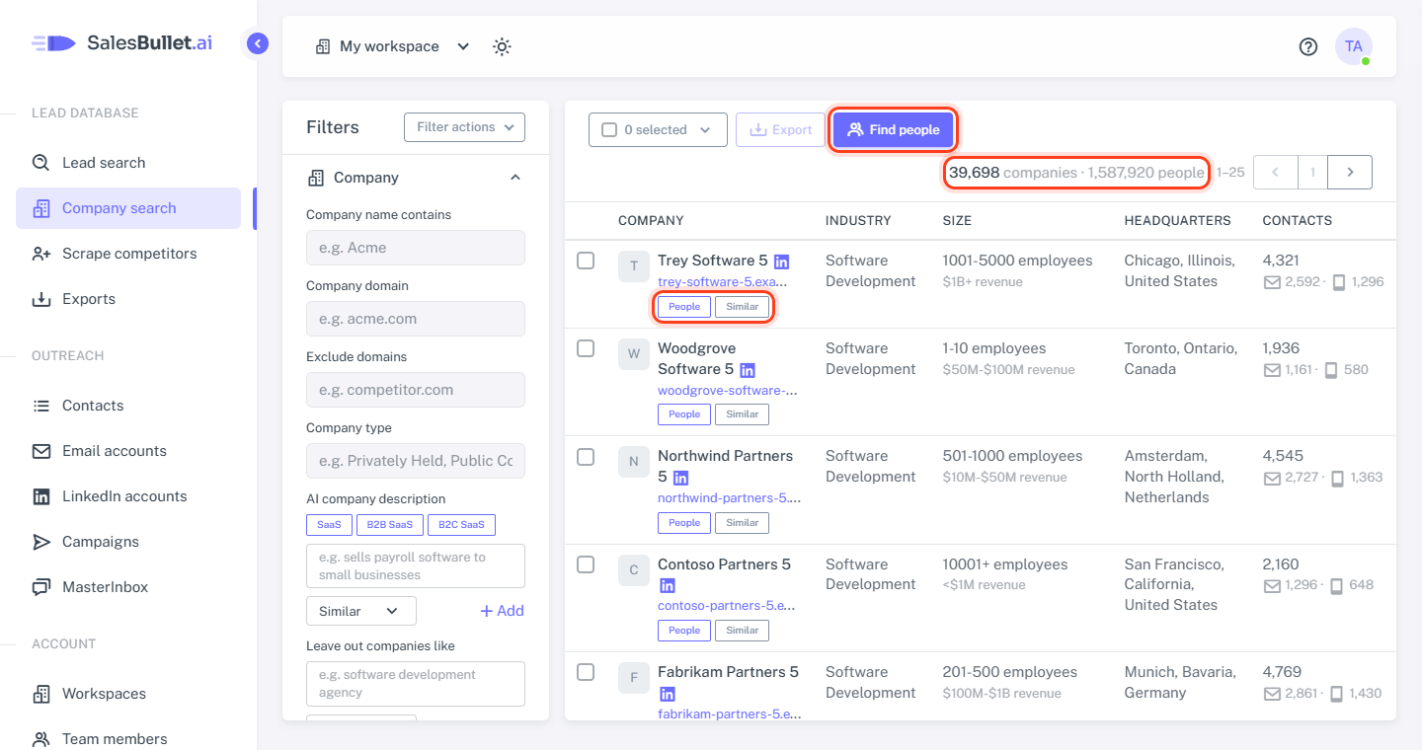Open Email accounts in the sidebar
This screenshot has width=1422, height=750.
pos(128,451)
